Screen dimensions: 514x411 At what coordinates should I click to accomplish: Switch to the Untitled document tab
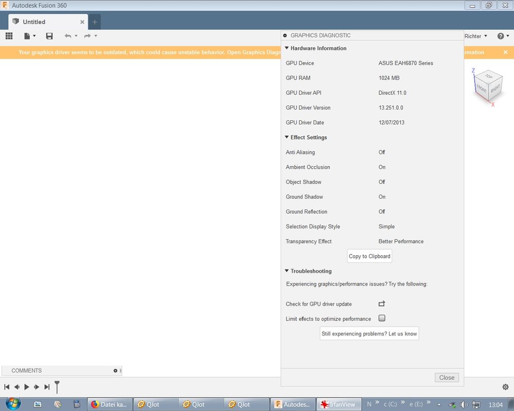[48, 22]
